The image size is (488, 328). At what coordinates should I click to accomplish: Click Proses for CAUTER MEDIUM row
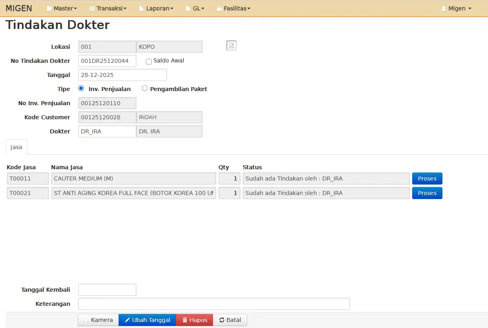tap(427, 179)
